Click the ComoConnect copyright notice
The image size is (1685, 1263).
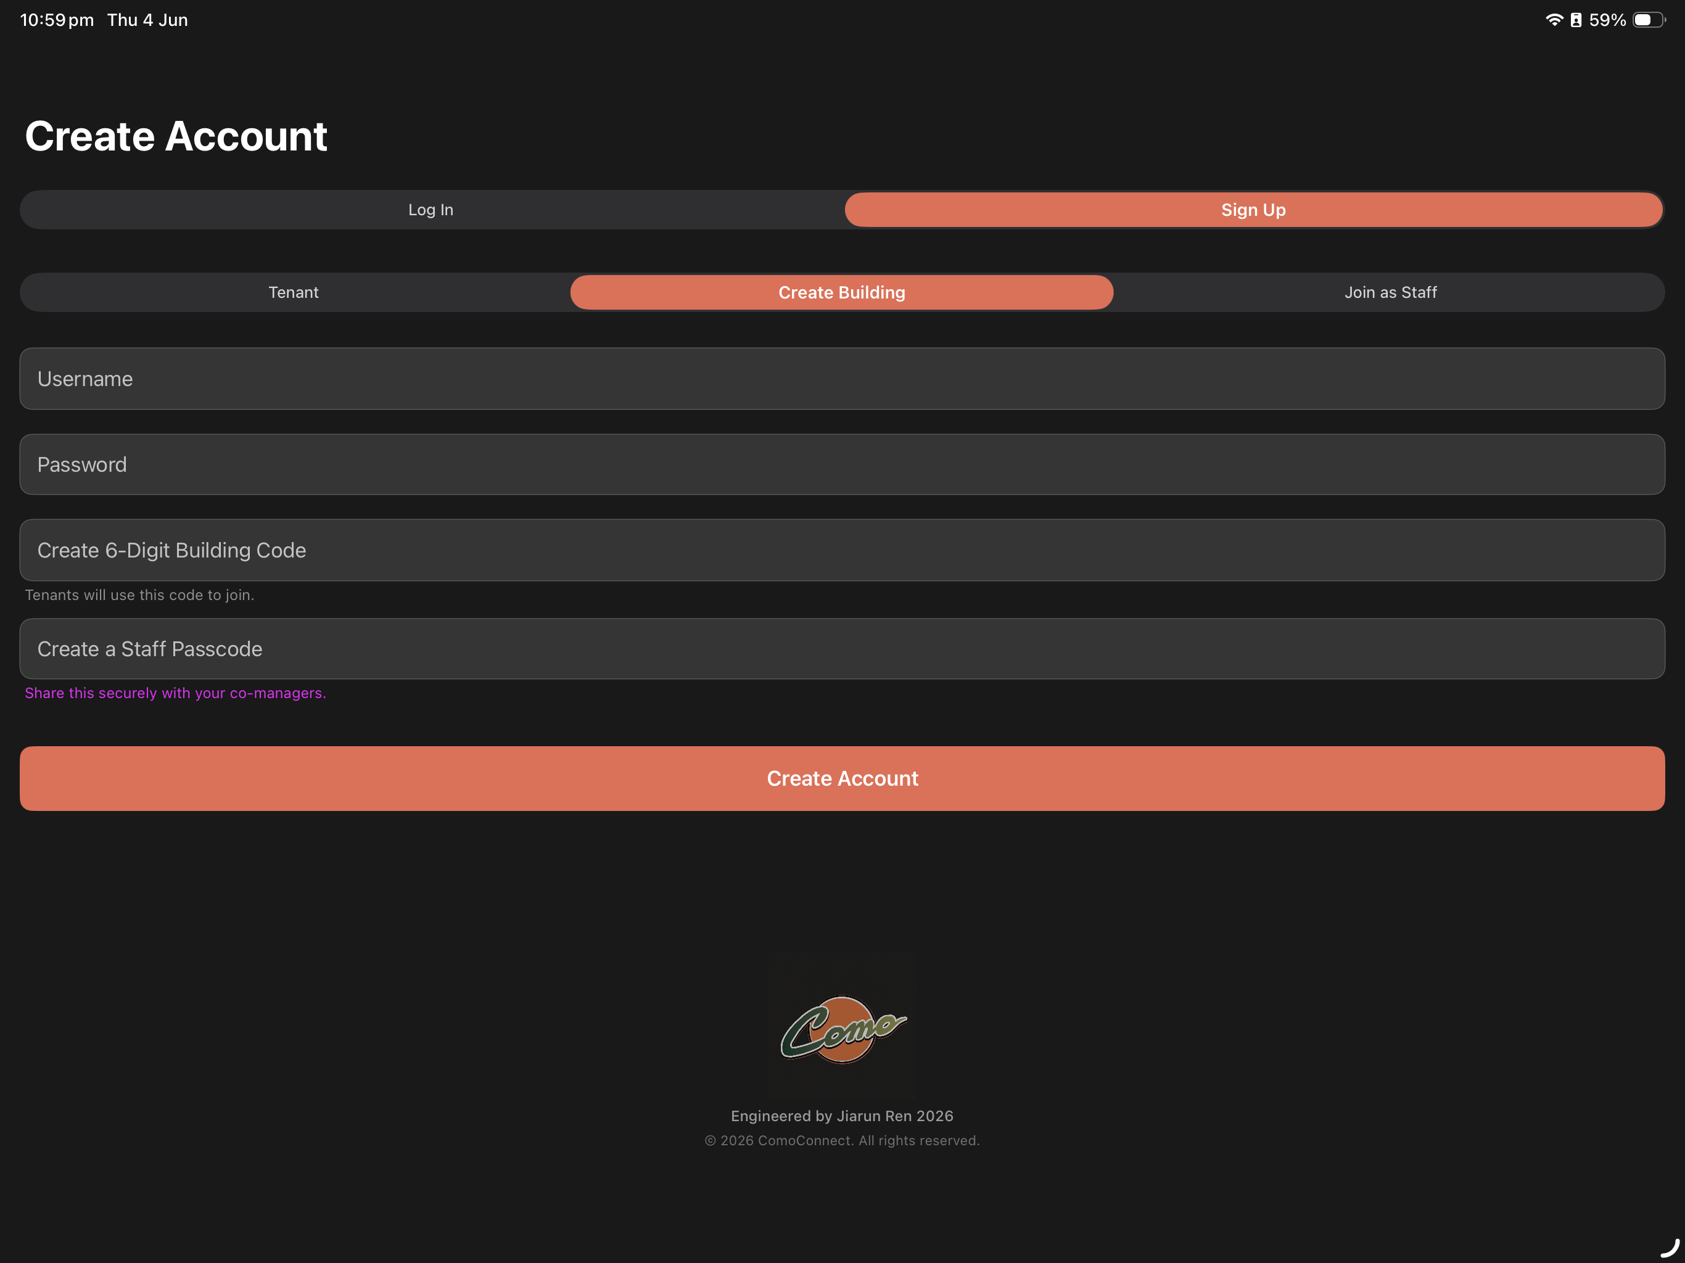(842, 1140)
